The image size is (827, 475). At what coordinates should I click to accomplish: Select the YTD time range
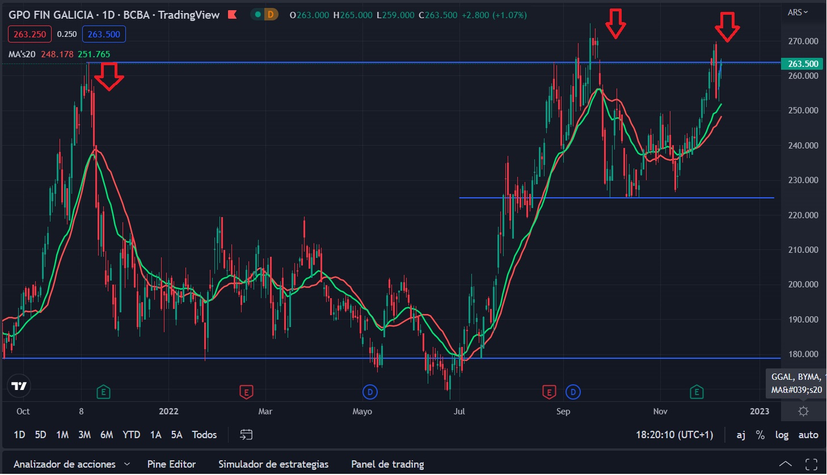(131, 435)
